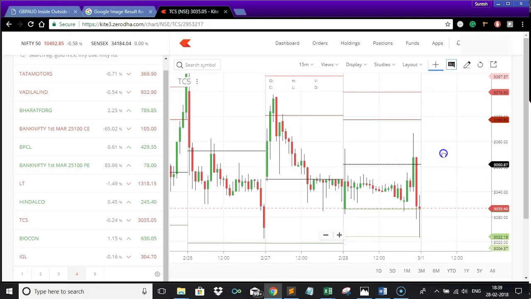Image resolution: width=531 pixels, height=299 pixels.
Task: Toggle the chart info tooltip icon
Action: (451, 64)
